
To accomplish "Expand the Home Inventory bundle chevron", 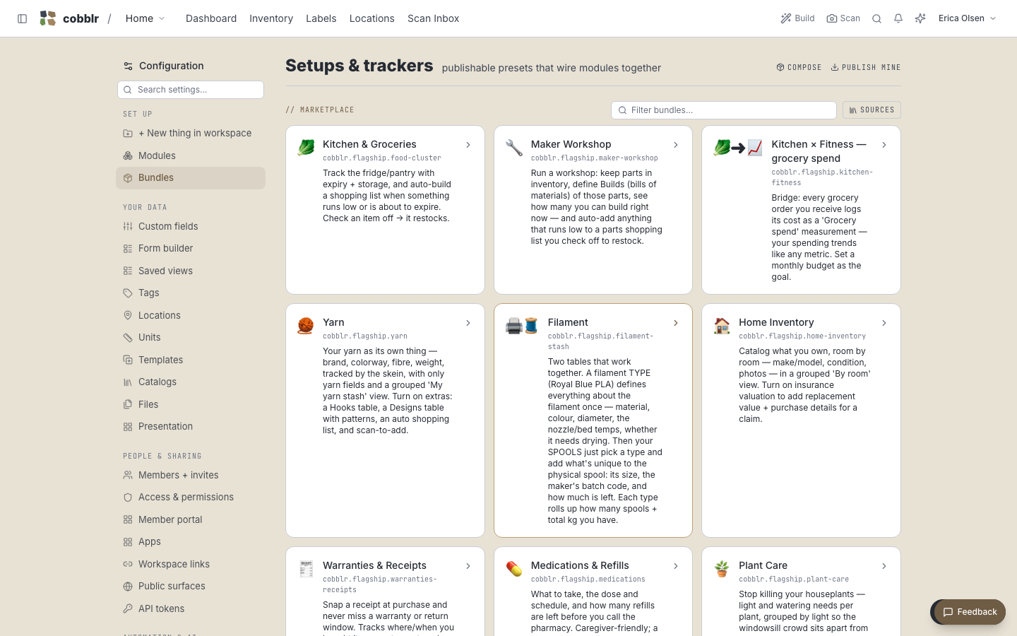I will [x=884, y=323].
